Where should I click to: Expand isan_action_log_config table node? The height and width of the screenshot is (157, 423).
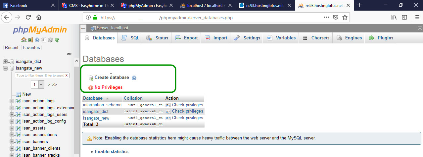12,121
